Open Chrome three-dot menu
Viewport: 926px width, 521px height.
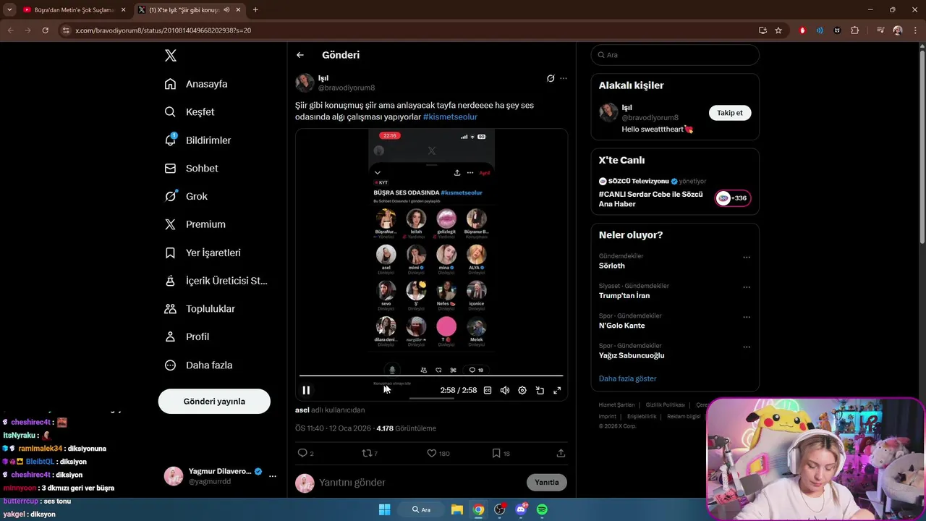point(915,30)
